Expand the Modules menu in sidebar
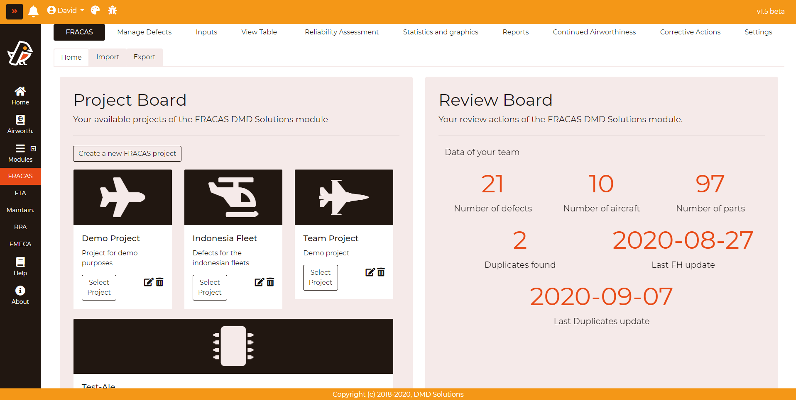796x400 pixels. click(20, 153)
